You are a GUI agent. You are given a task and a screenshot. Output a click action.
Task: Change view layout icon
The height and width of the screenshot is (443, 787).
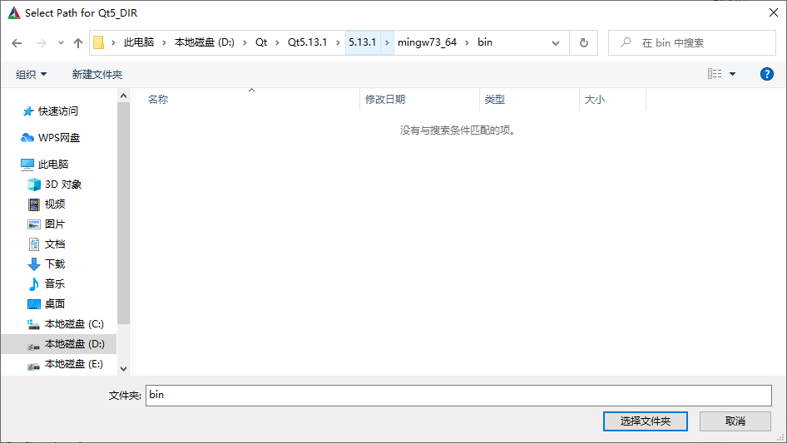tap(715, 74)
